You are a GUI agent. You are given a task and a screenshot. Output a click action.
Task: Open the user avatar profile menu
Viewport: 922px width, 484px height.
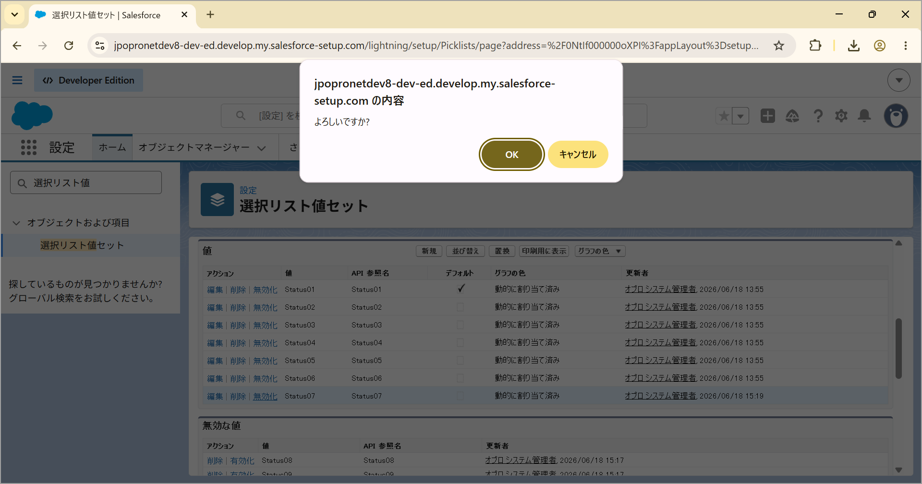click(x=896, y=116)
